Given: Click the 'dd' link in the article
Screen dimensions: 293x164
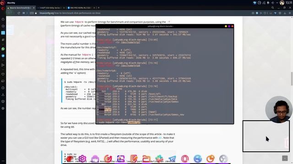Looking at the screenshot, I should tap(160, 138).
